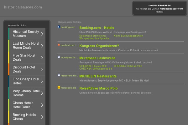Open Very Cheap Hotel Rooms link

click(27, 93)
